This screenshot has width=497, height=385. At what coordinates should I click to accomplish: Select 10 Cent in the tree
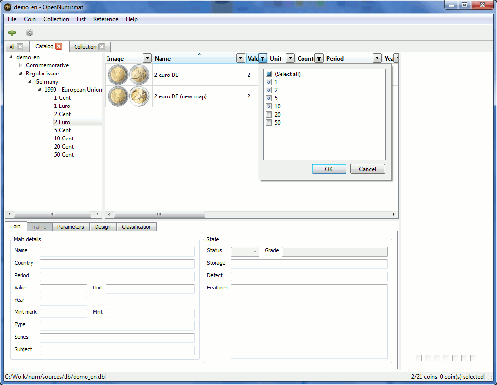(x=64, y=139)
